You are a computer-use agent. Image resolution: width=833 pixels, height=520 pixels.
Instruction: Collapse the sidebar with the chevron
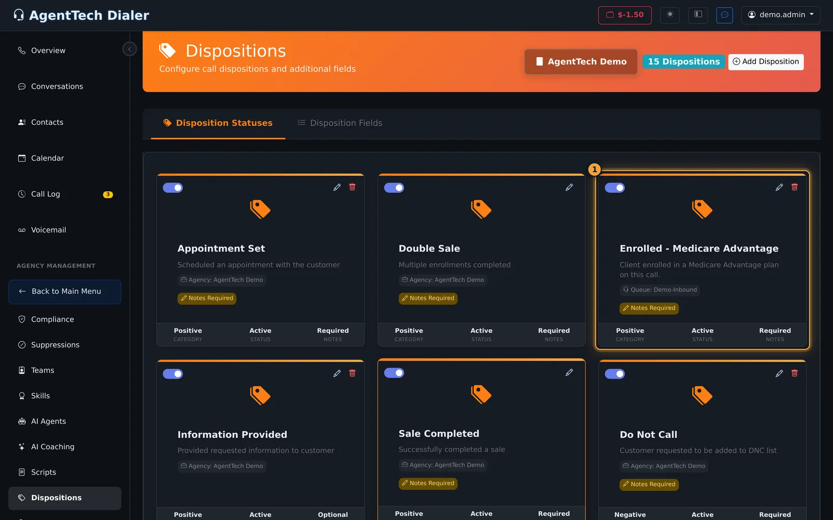click(130, 49)
